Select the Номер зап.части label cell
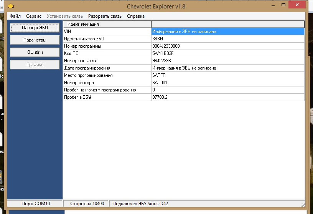The image size is (313, 214). coord(107,61)
